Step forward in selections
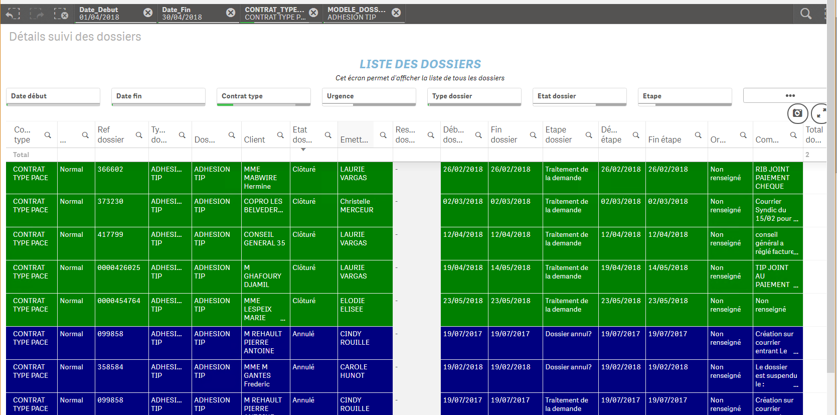 (x=37, y=14)
